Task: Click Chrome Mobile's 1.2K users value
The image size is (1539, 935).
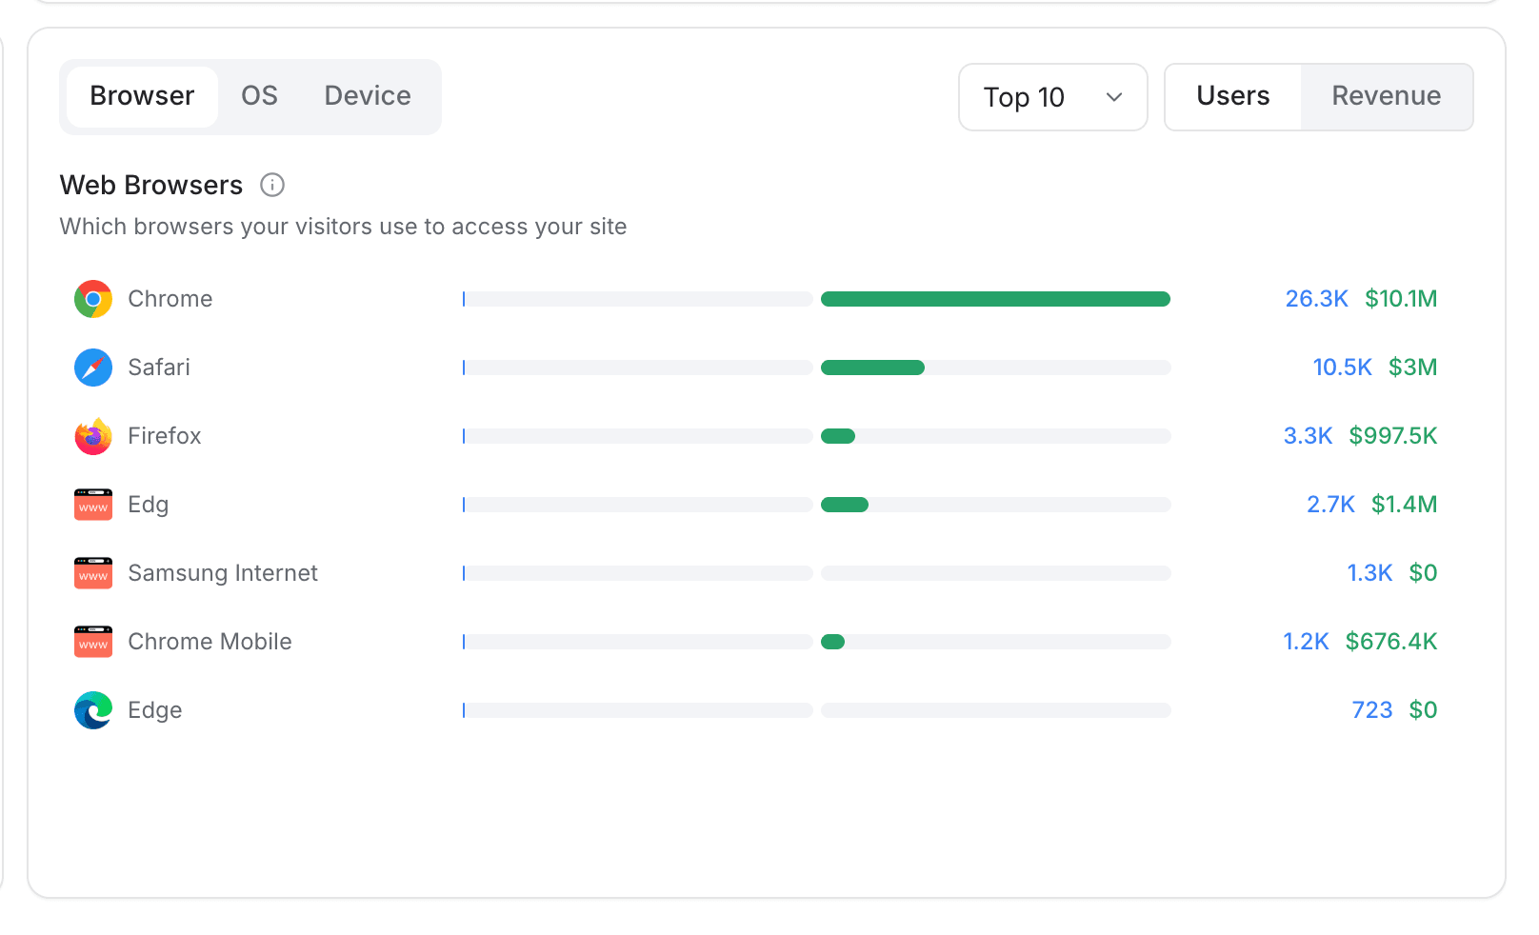Action: point(1306,642)
